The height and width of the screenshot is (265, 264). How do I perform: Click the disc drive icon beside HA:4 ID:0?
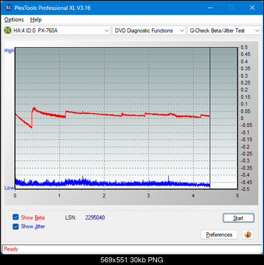7,30
